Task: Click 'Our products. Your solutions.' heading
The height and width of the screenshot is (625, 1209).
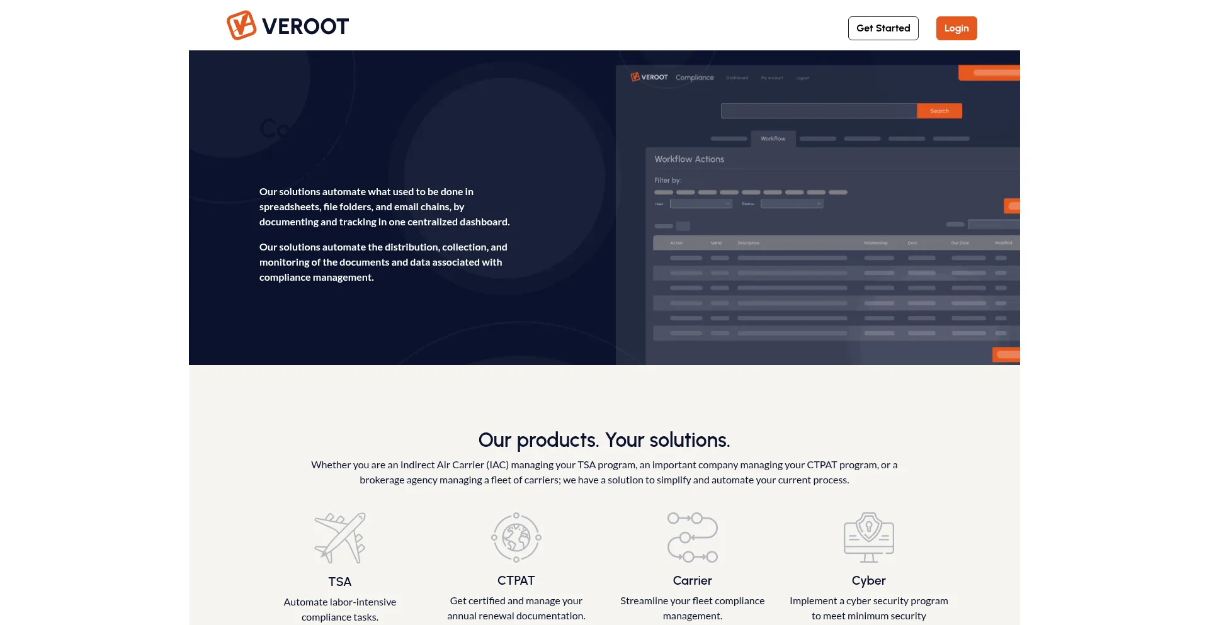Action: (x=604, y=440)
